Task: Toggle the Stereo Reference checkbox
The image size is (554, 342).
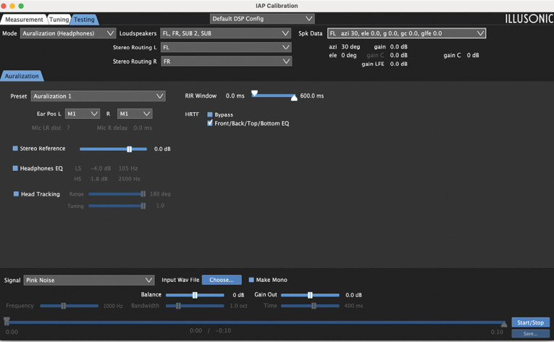Action: 15,149
